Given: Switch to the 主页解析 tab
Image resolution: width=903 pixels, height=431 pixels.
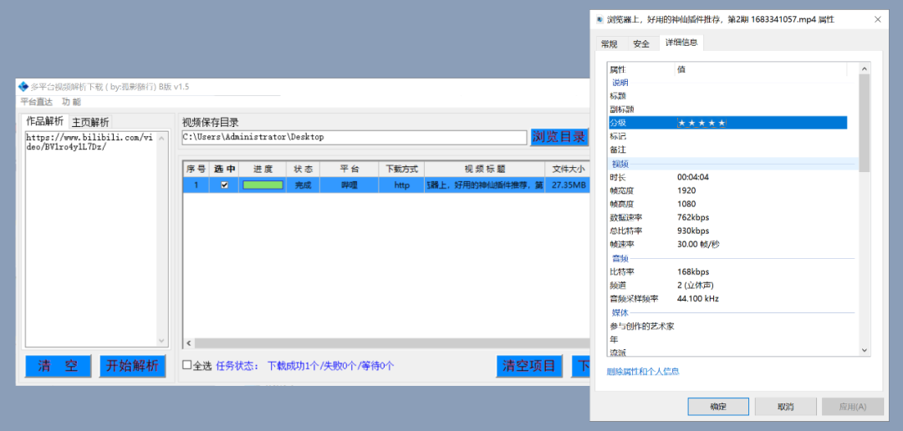Looking at the screenshot, I should pyautogui.click(x=89, y=122).
